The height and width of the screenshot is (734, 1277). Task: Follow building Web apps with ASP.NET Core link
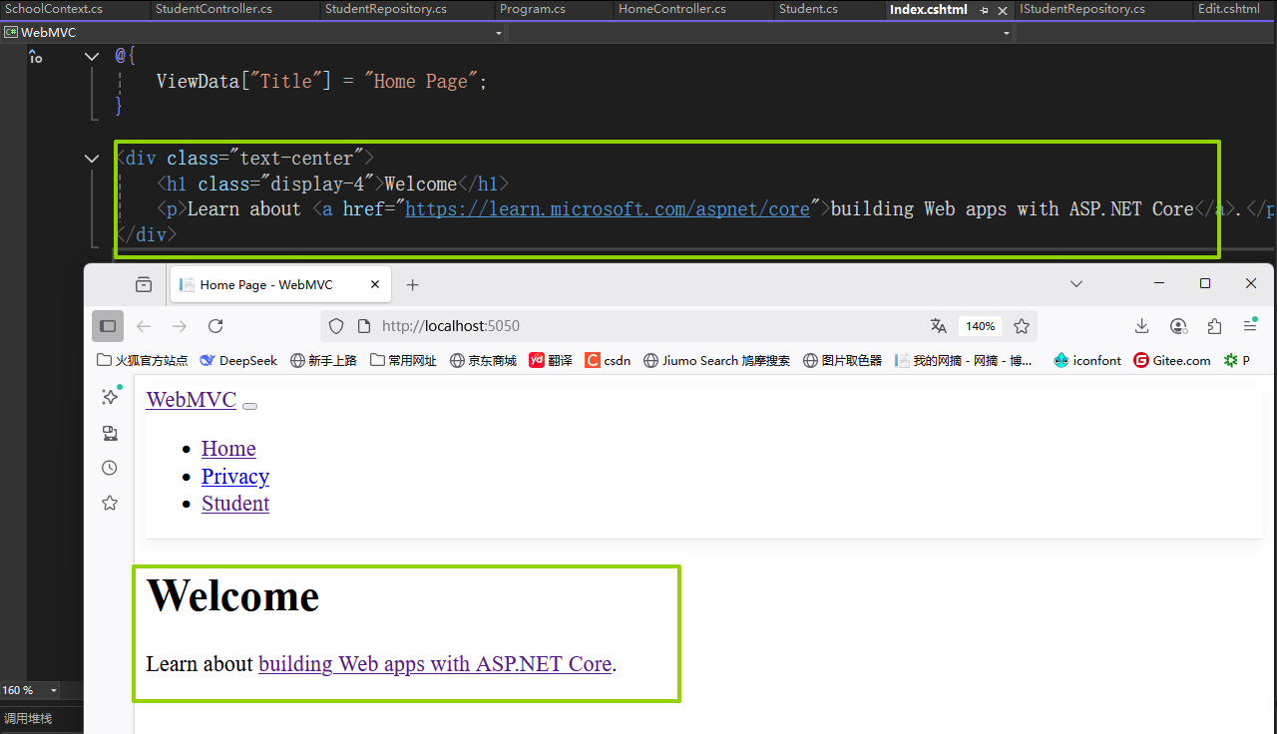[x=435, y=664]
